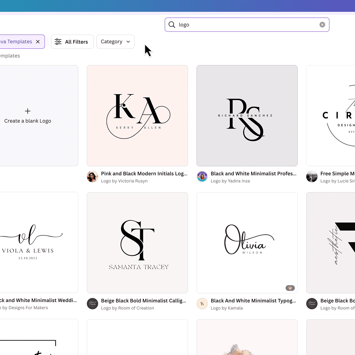Click the Templates breadcrumb label
355x355 pixels.
coord(10,56)
